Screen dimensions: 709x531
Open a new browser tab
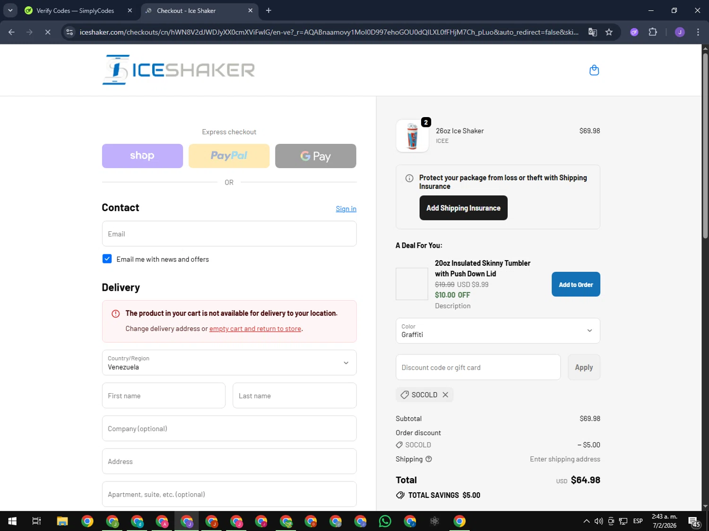click(x=268, y=10)
